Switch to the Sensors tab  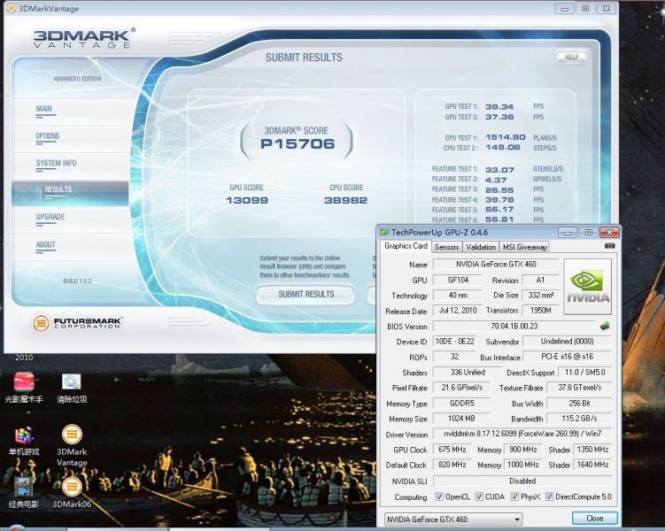(446, 247)
